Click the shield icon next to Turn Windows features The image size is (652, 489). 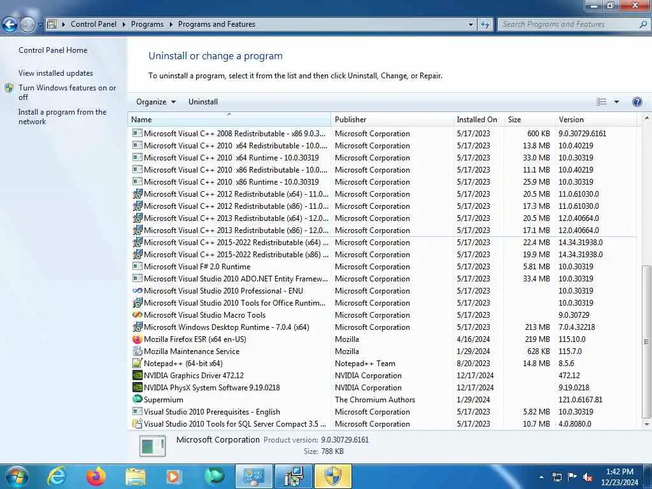click(9, 88)
